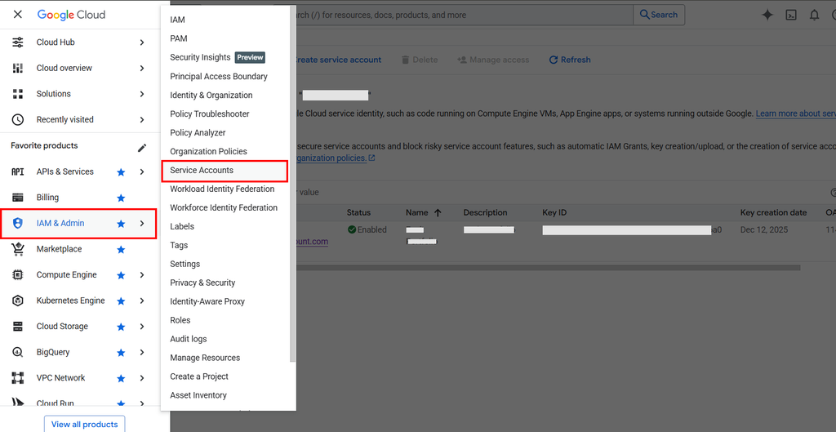836x432 pixels.
Task: Click View all products button
Action: [84, 425]
